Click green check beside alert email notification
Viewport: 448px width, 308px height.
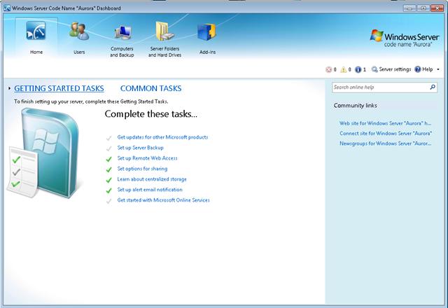109,190
